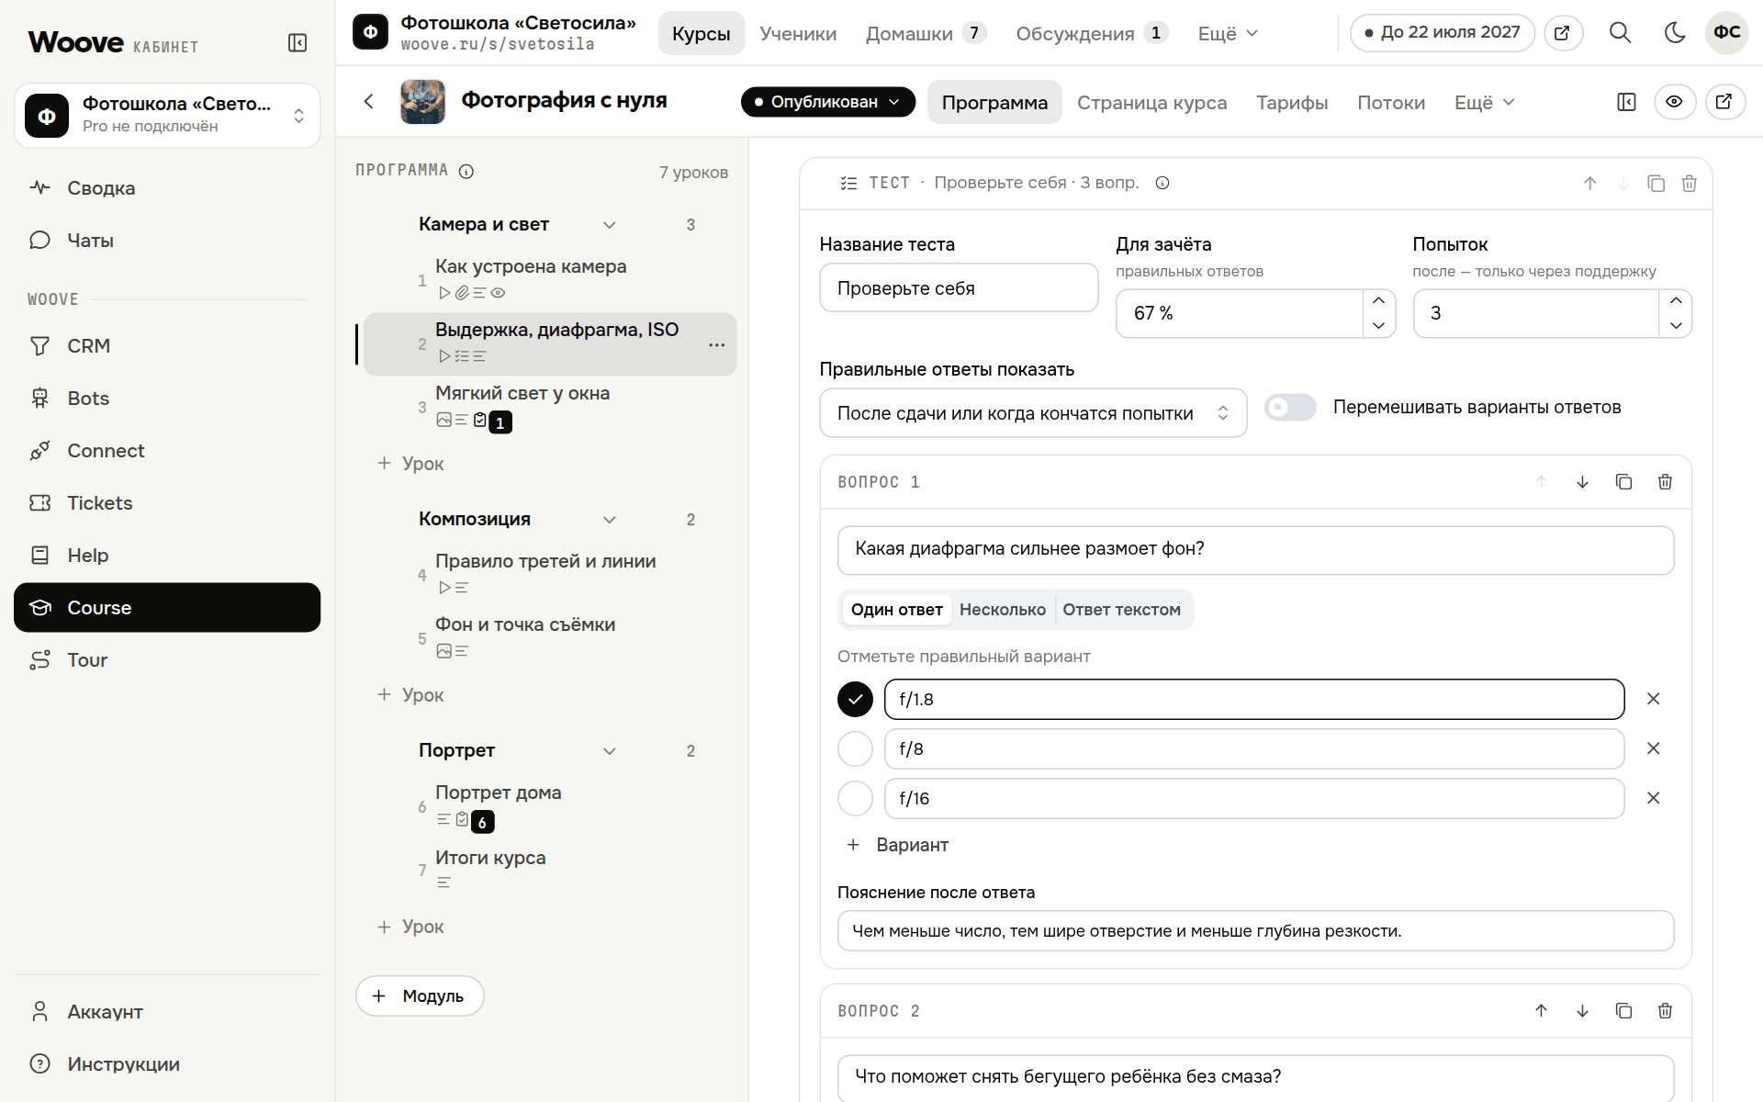Open more options for Выдержка, диафрагма, ISO
Image resolution: width=1763 pixels, height=1102 pixels.
pyautogui.click(x=716, y=345)
